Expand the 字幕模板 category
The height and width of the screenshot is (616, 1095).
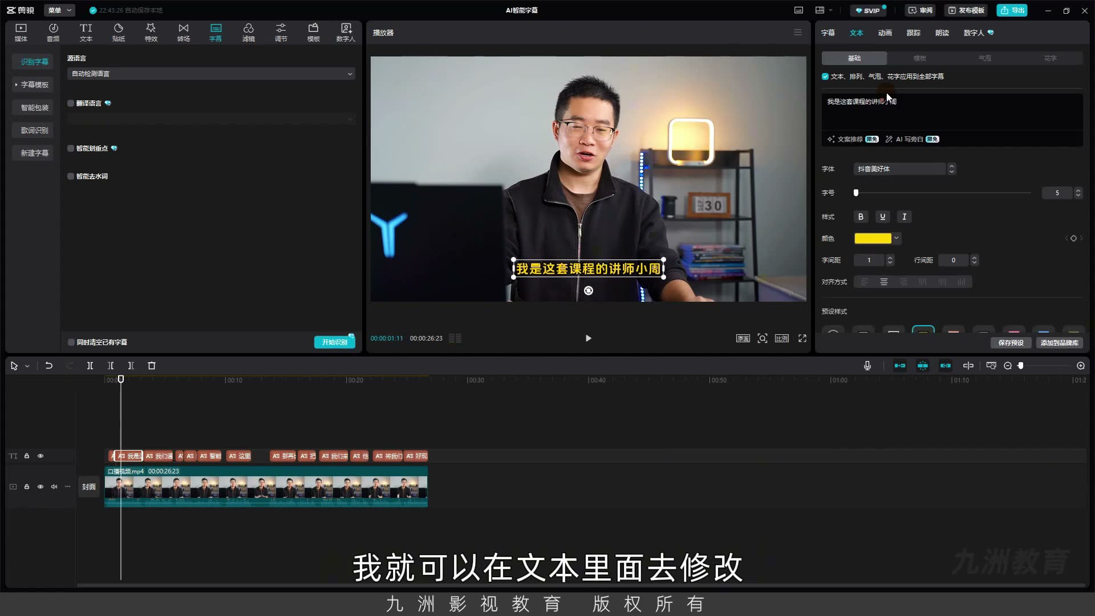(x=33, y=84)
